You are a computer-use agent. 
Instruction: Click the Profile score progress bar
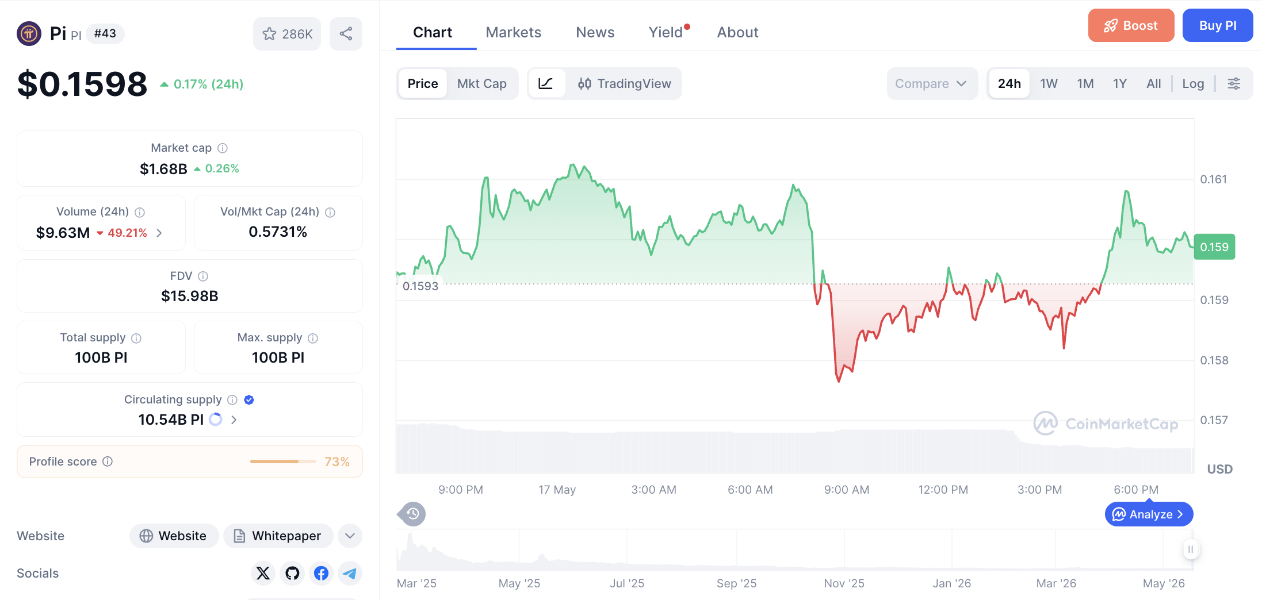coord(283,461)
